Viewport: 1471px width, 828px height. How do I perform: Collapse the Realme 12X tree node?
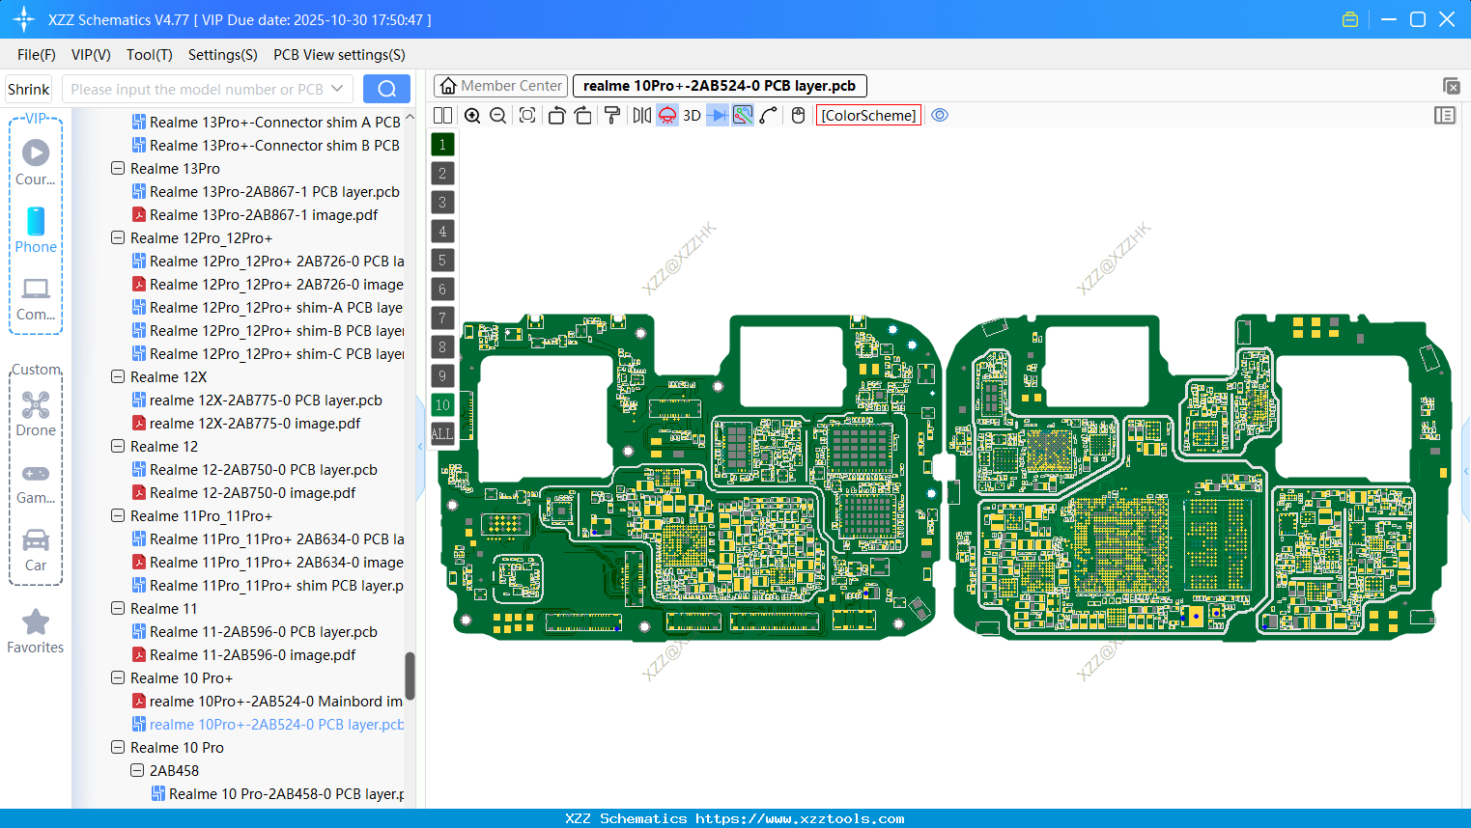click(117, 376)
